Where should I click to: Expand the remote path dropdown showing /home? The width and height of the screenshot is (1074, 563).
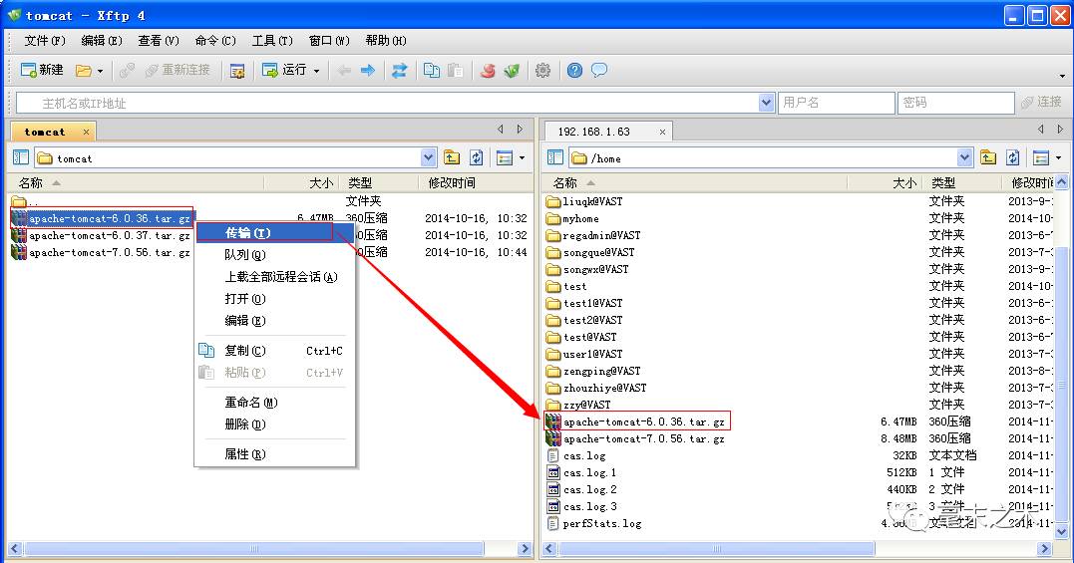tap(964, 158)
